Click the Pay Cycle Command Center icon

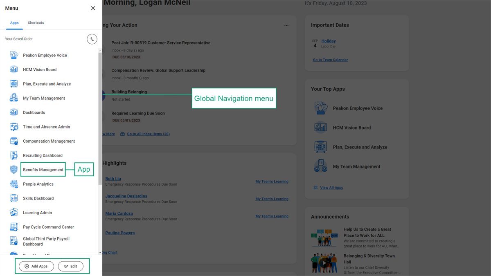point(14,227)
